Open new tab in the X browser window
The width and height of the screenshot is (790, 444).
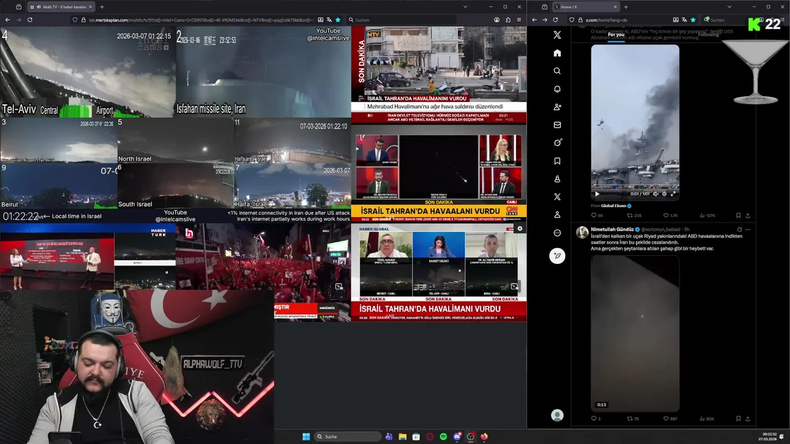click(626, 7)
